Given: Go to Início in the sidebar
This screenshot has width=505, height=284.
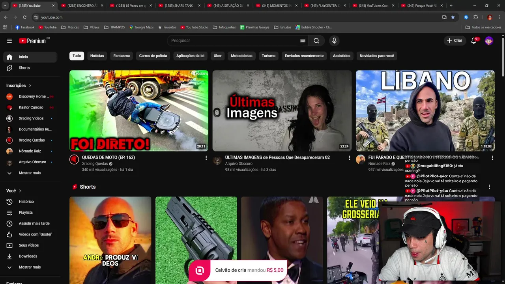Looking at the screenshot, I should [30, 57].
